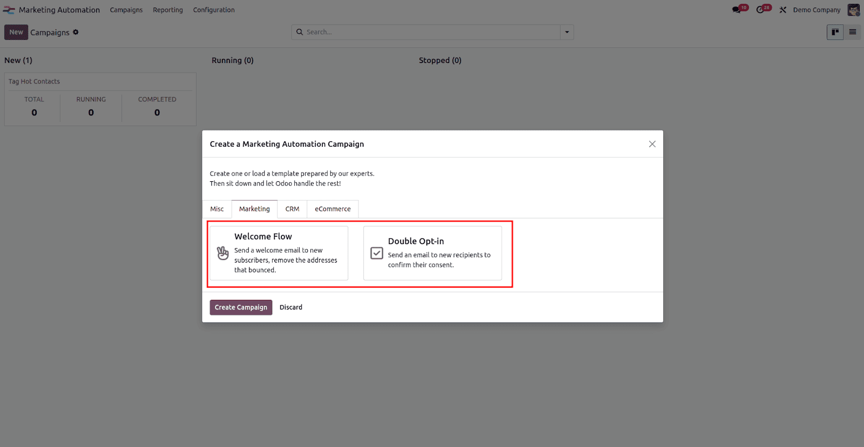Open the discuss messages icon

coord(737,10)
